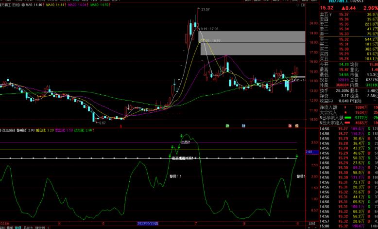Click the 21.57 high price label
The image size is (378, 229).
pos(206,9)
